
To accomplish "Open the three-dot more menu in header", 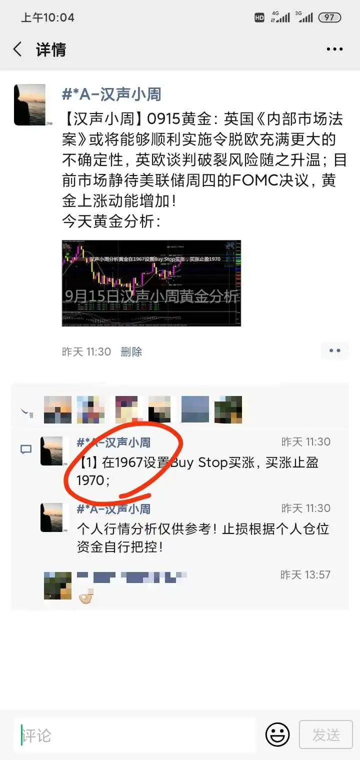I will [x=334, y=49].
